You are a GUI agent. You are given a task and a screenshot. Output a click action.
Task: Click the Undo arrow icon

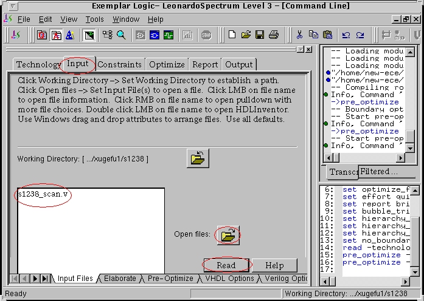pyautogui.click(x=346, y=35)
